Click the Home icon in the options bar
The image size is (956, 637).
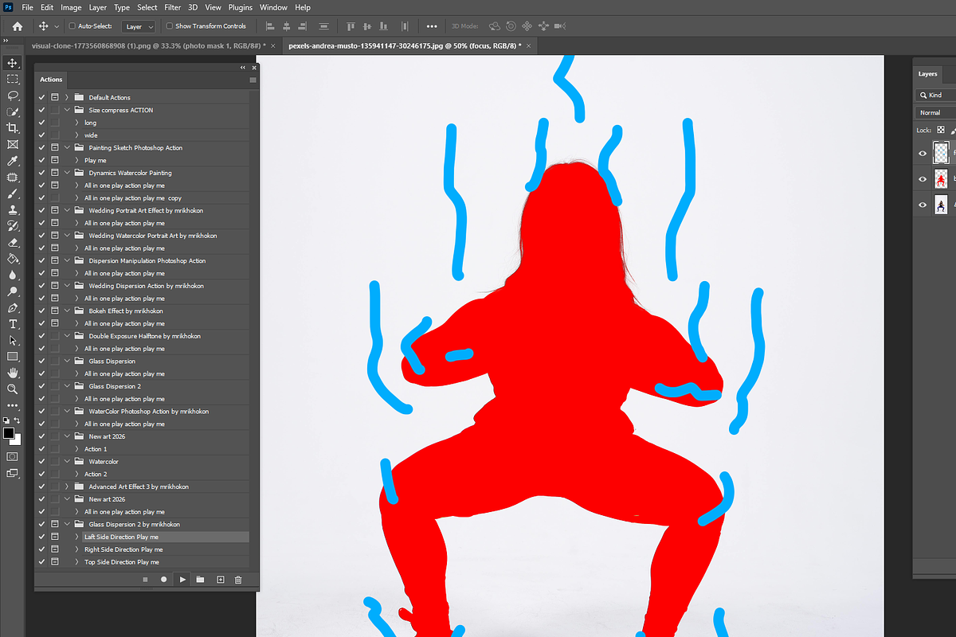[x=18, y=26]
